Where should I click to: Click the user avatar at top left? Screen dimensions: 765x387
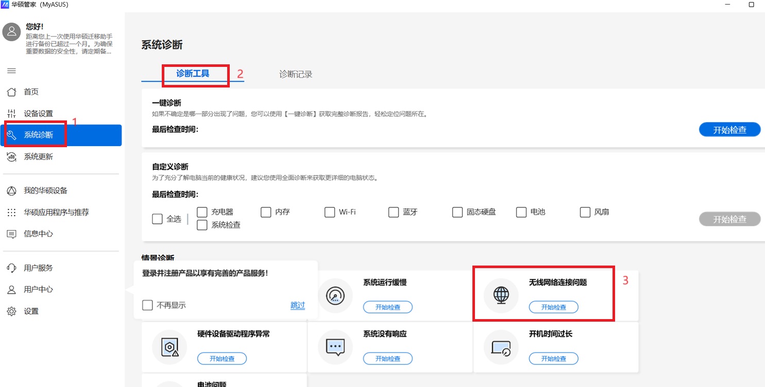11,31
